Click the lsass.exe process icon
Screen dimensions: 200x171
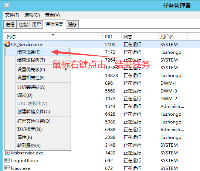[x=7, y=168]
